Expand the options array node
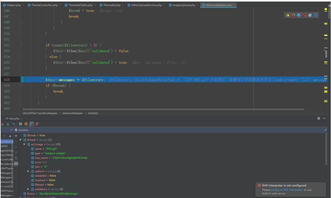The height and width of the screenshot is (198, 331). [x=28, y=171]
